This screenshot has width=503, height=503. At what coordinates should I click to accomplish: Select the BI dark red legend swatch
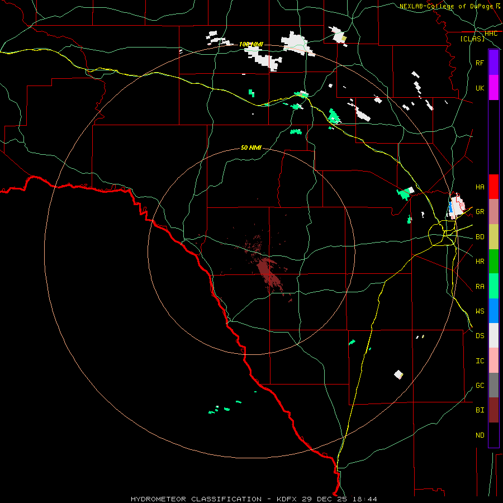(493, 410)
